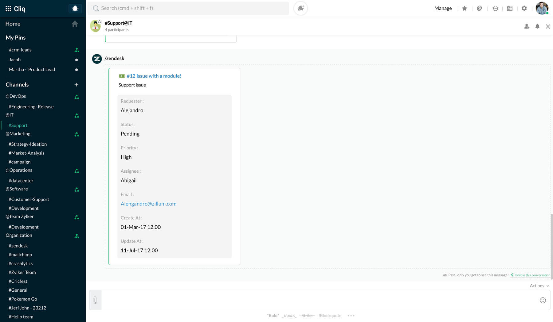
Task: Open mentions @ icon in top bar
Action: click(479, 9)
